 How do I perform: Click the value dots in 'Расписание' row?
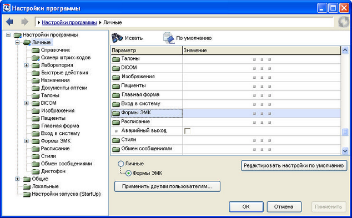(262, 123)
